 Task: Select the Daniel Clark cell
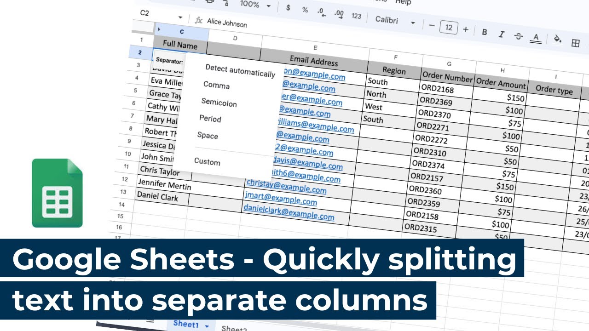(x=162, y=197)
